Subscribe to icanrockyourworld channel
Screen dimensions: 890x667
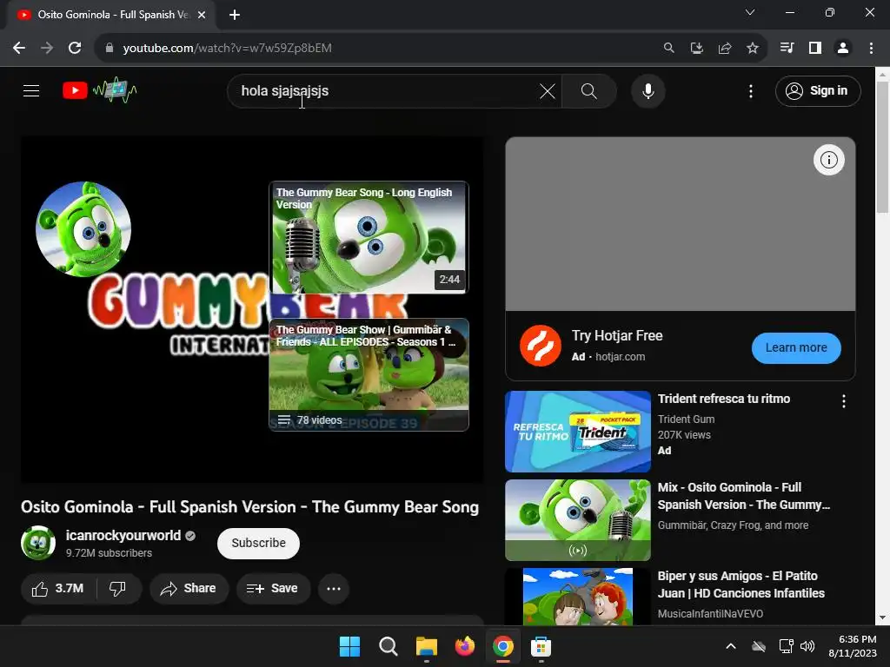pos(258,543)
